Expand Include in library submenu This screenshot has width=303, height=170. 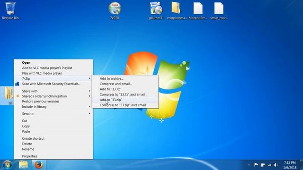click(x=53, y=107)
